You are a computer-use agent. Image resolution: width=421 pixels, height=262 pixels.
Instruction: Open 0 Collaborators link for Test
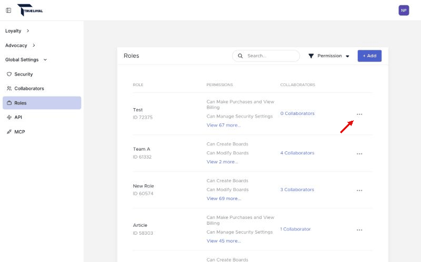[x=297, y=113]
